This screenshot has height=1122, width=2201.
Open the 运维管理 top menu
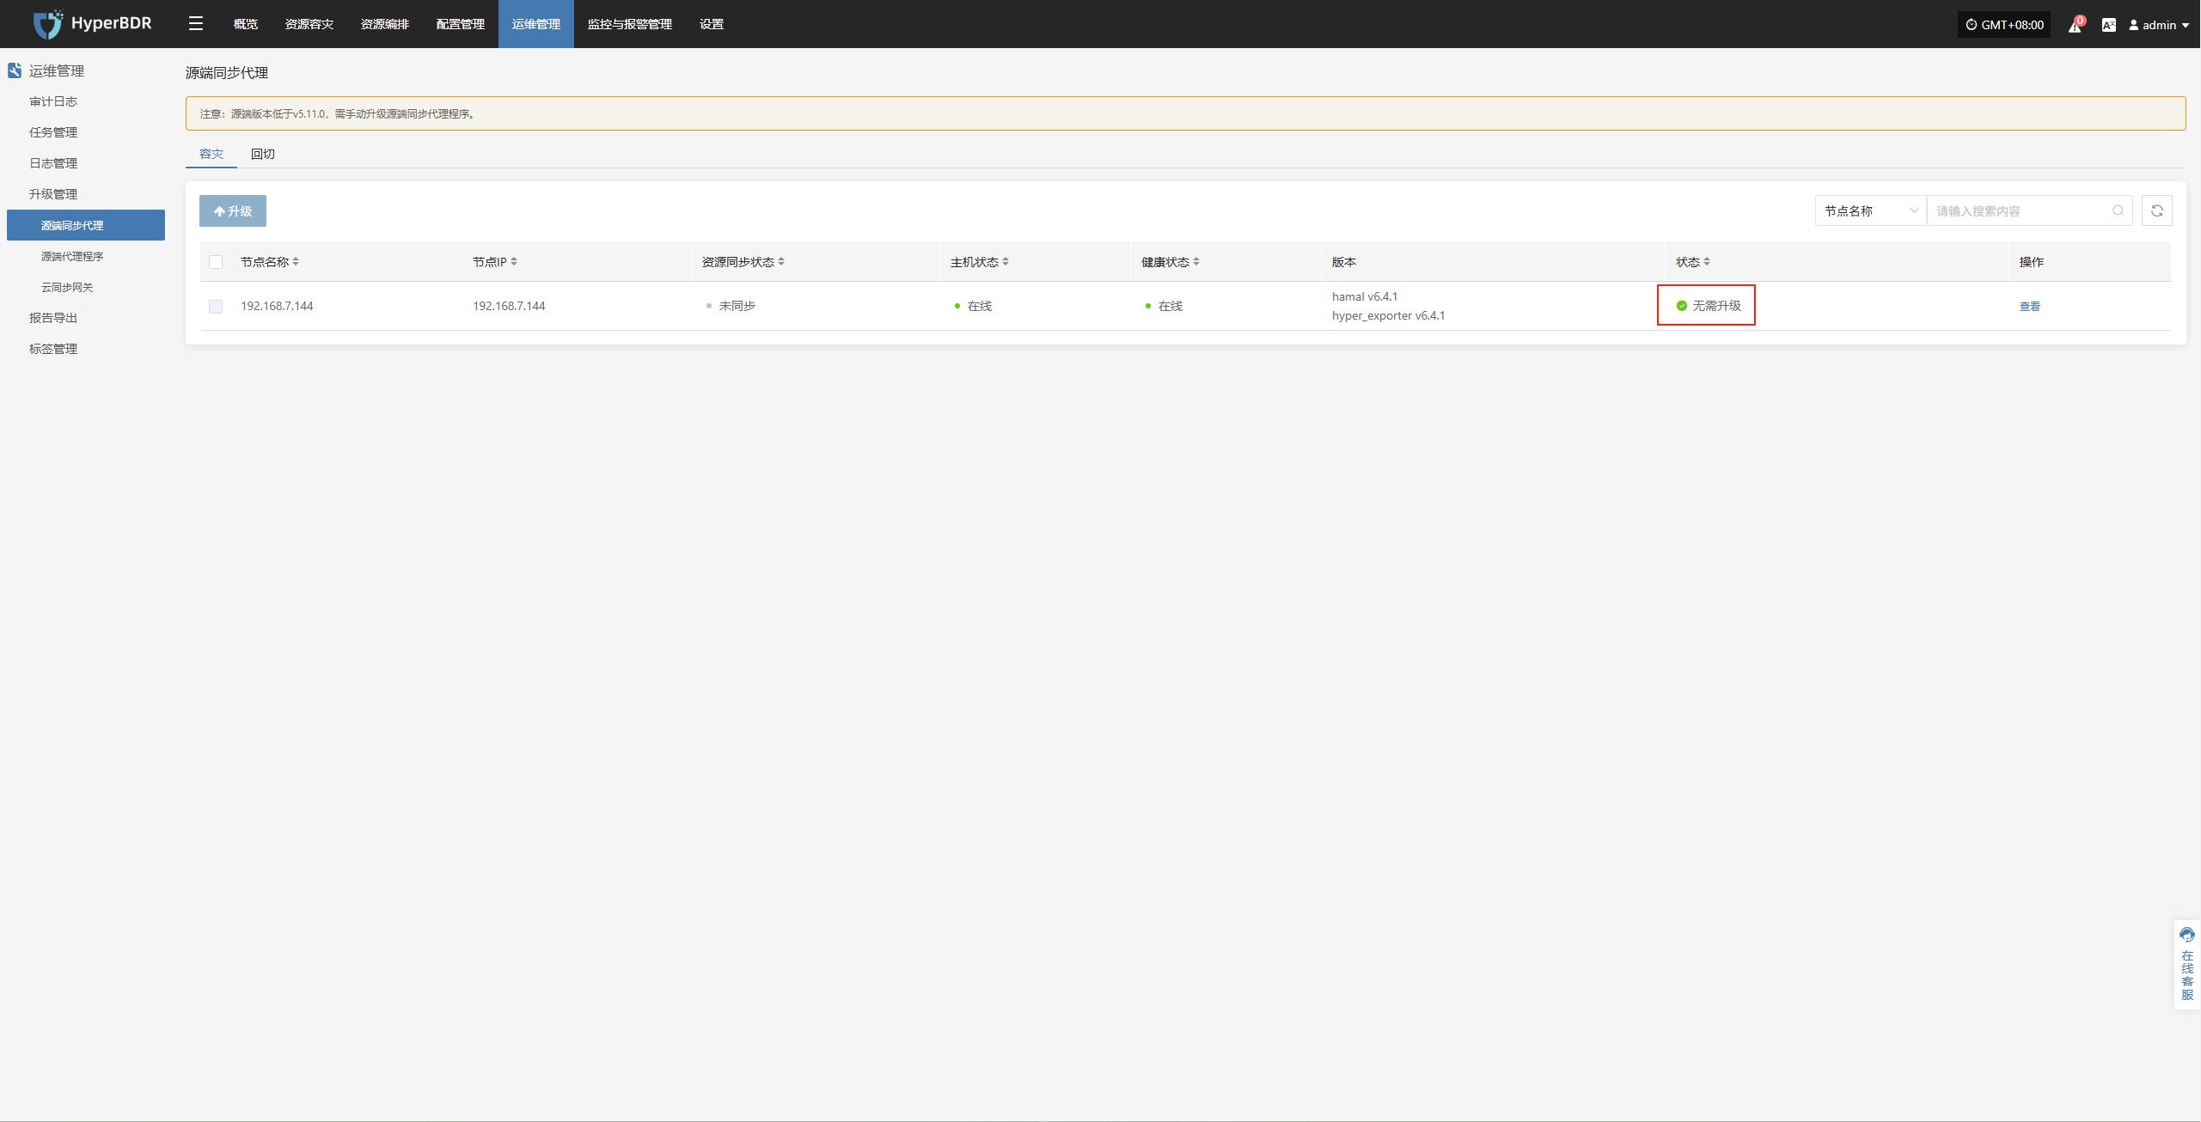click(536, 24)
